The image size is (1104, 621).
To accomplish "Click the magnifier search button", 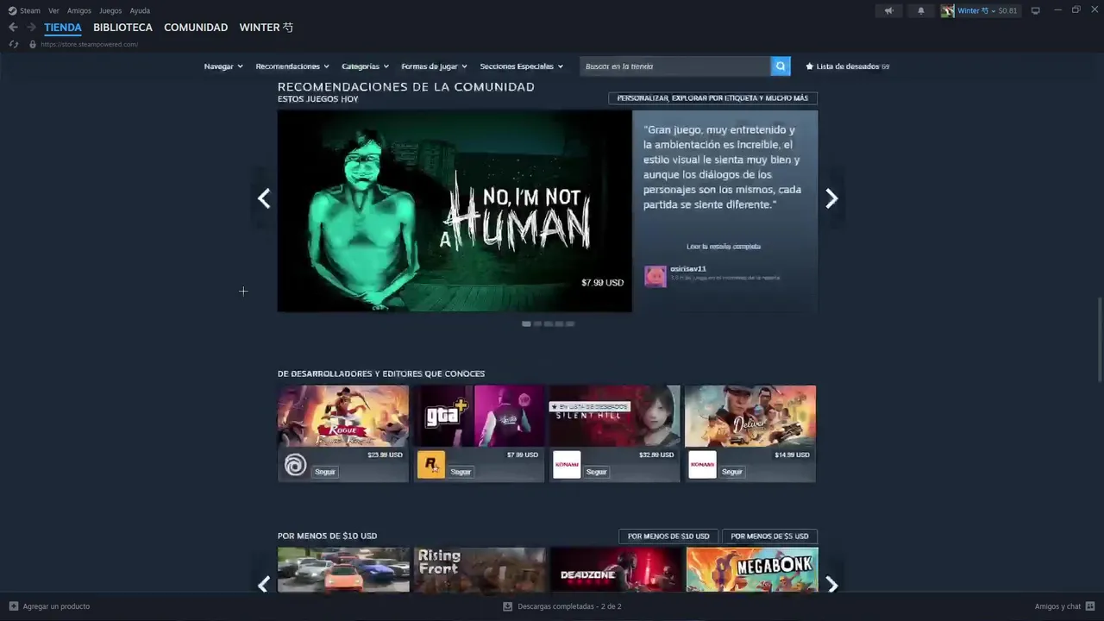I will [781, 66].
